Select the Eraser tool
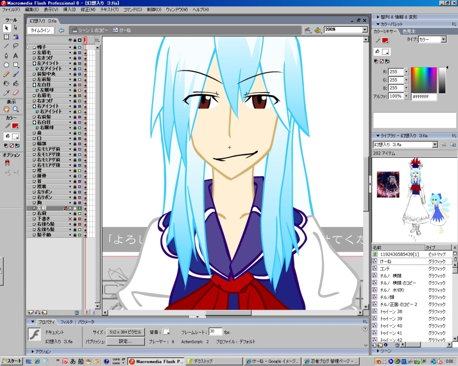458x366 pixels. click(x=16, y=93)
